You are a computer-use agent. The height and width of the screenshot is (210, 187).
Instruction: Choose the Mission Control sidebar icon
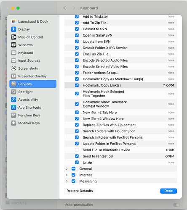tap(13, 37)
